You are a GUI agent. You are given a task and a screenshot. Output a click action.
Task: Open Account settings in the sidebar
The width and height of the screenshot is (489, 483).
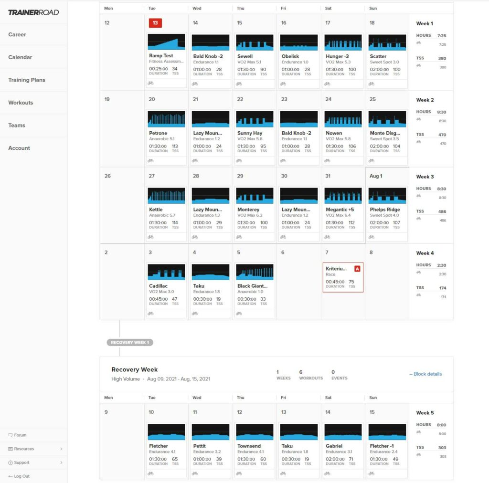point(19,148)
